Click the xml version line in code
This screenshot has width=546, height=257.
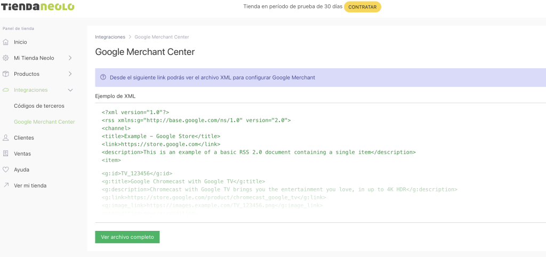pyautogui.click(x=135, y=112)
